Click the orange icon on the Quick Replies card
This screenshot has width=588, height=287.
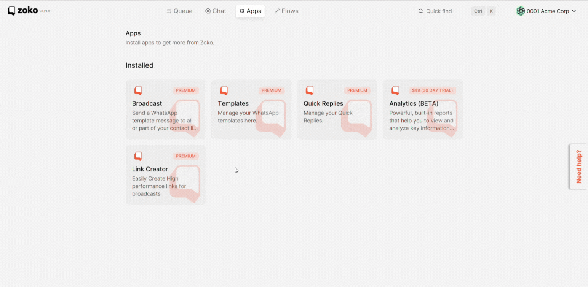point(310,90)
